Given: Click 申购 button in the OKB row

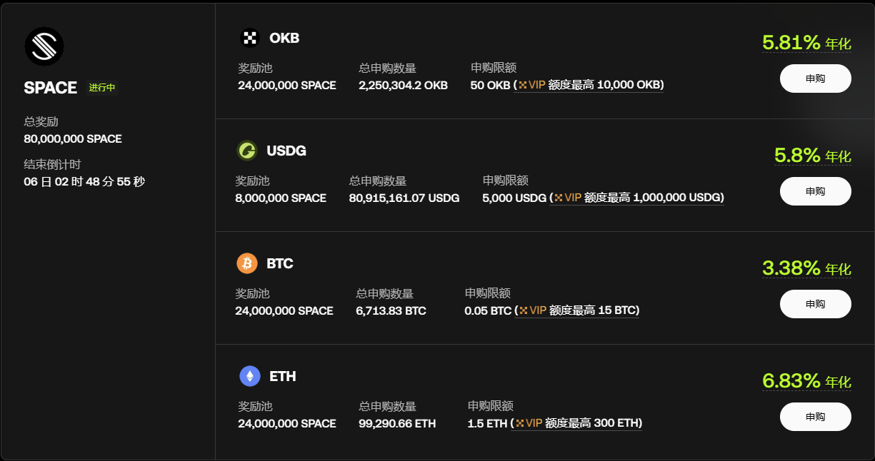Looking at the screenshot, I should coord(815,78).
